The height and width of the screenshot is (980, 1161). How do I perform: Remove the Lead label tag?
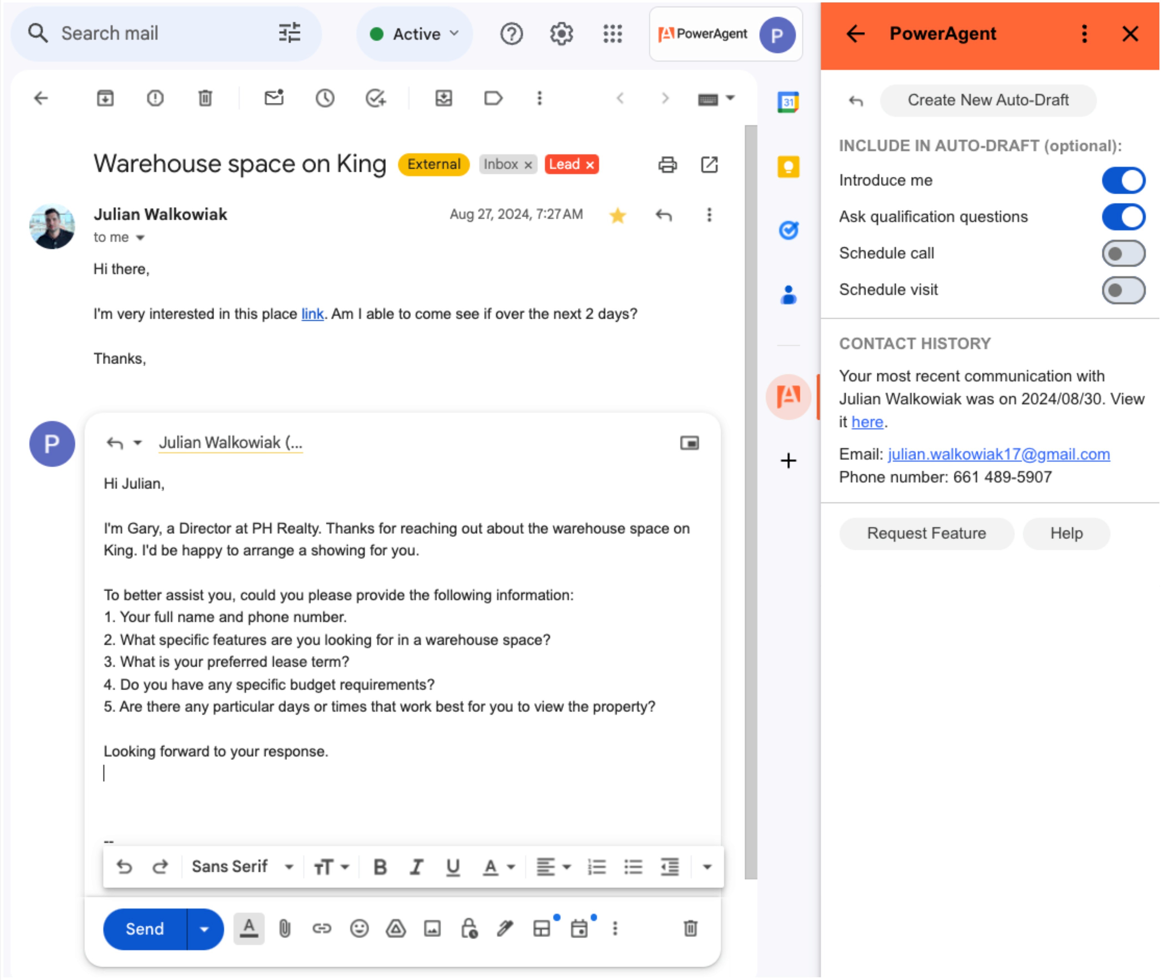(590, 165)
